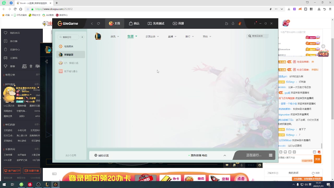
Task: Click the 发送 button to send chat
Action: pyautogui.click(x=317, y=159)
